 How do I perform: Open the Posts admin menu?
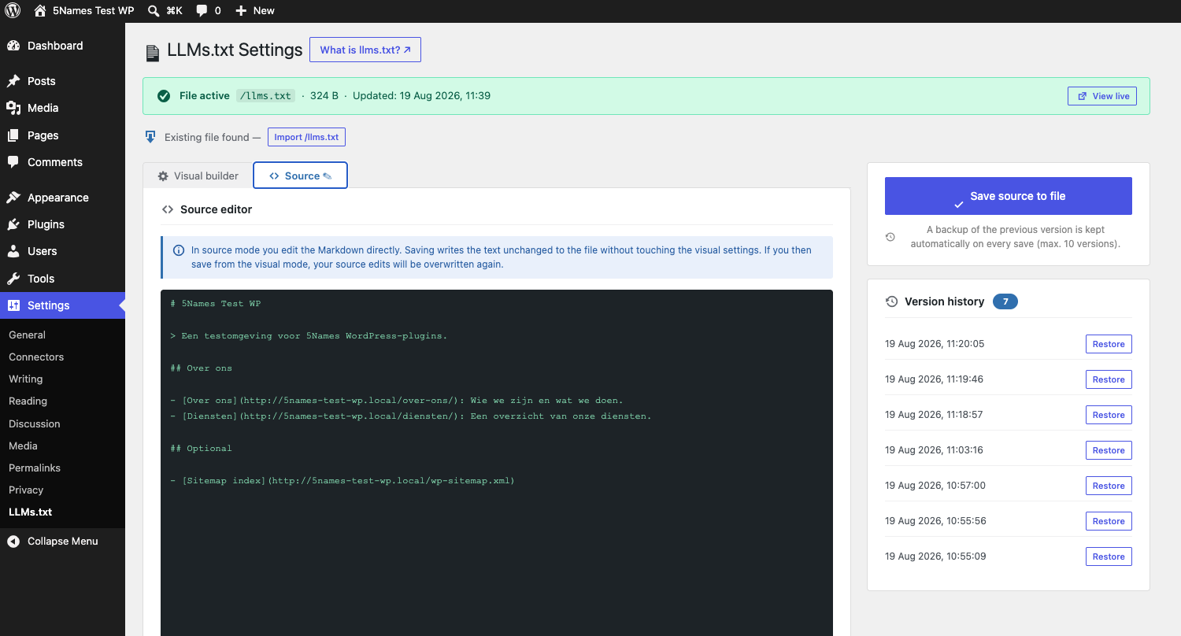[x=62, y=81]
